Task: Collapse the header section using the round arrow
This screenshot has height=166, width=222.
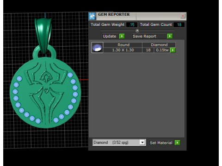Action: tap(137, 30)
